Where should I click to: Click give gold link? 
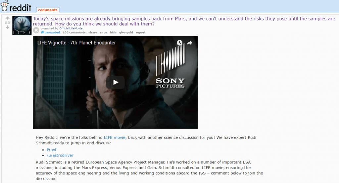[126, 32]
